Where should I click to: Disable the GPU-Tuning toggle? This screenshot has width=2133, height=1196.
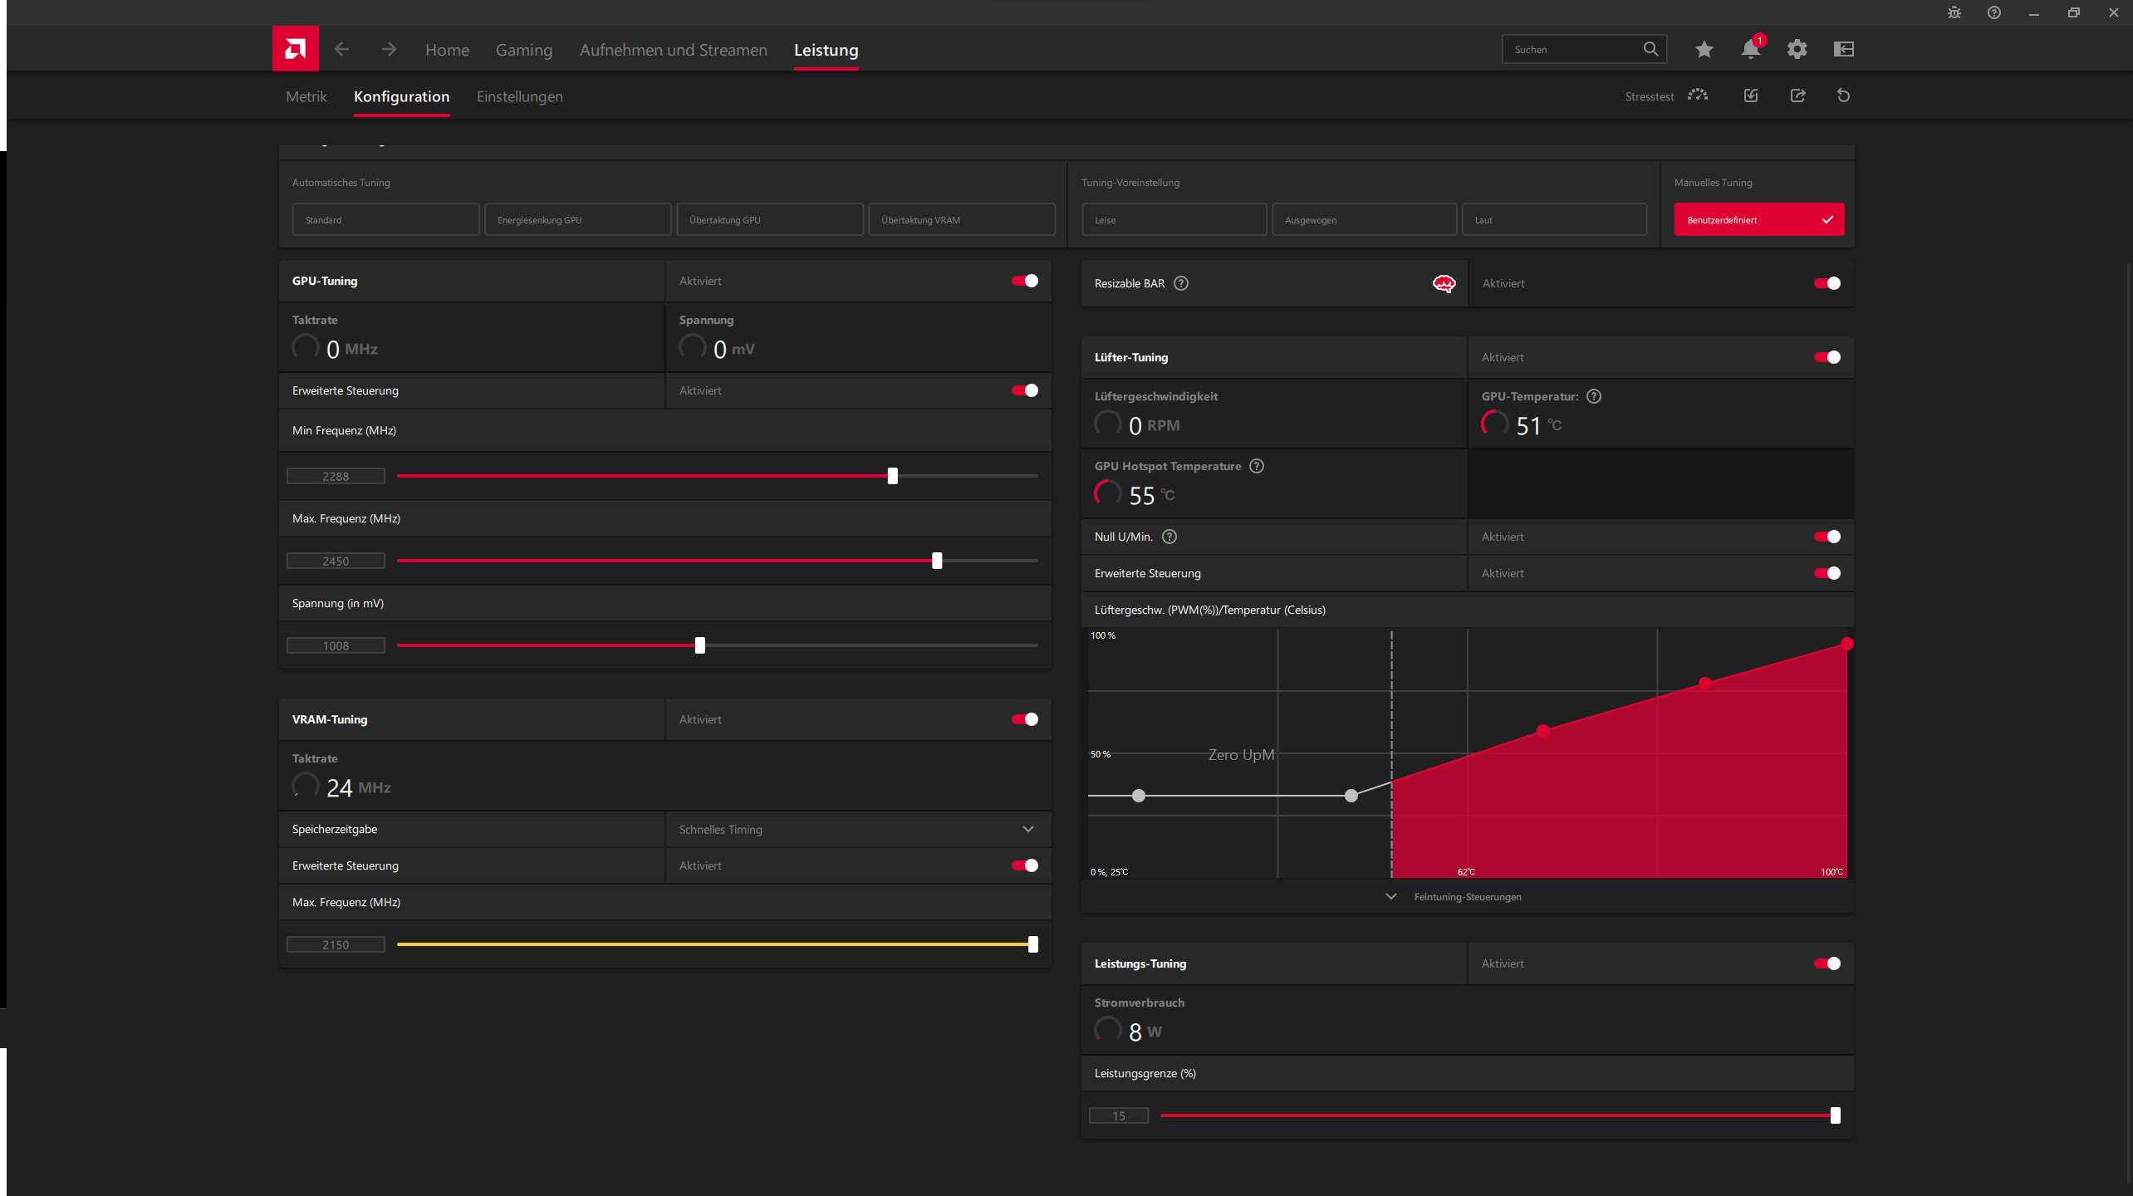[1025, 281]
